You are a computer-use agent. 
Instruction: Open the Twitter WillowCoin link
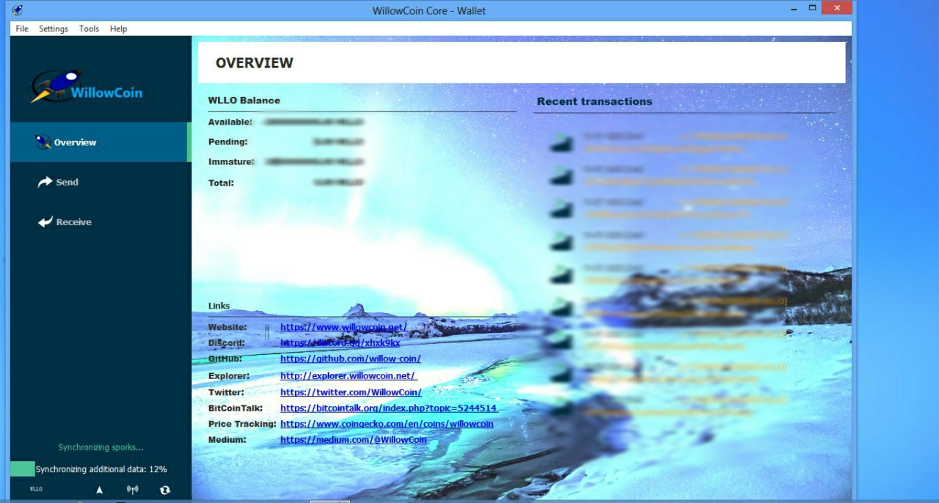point(351,392)
